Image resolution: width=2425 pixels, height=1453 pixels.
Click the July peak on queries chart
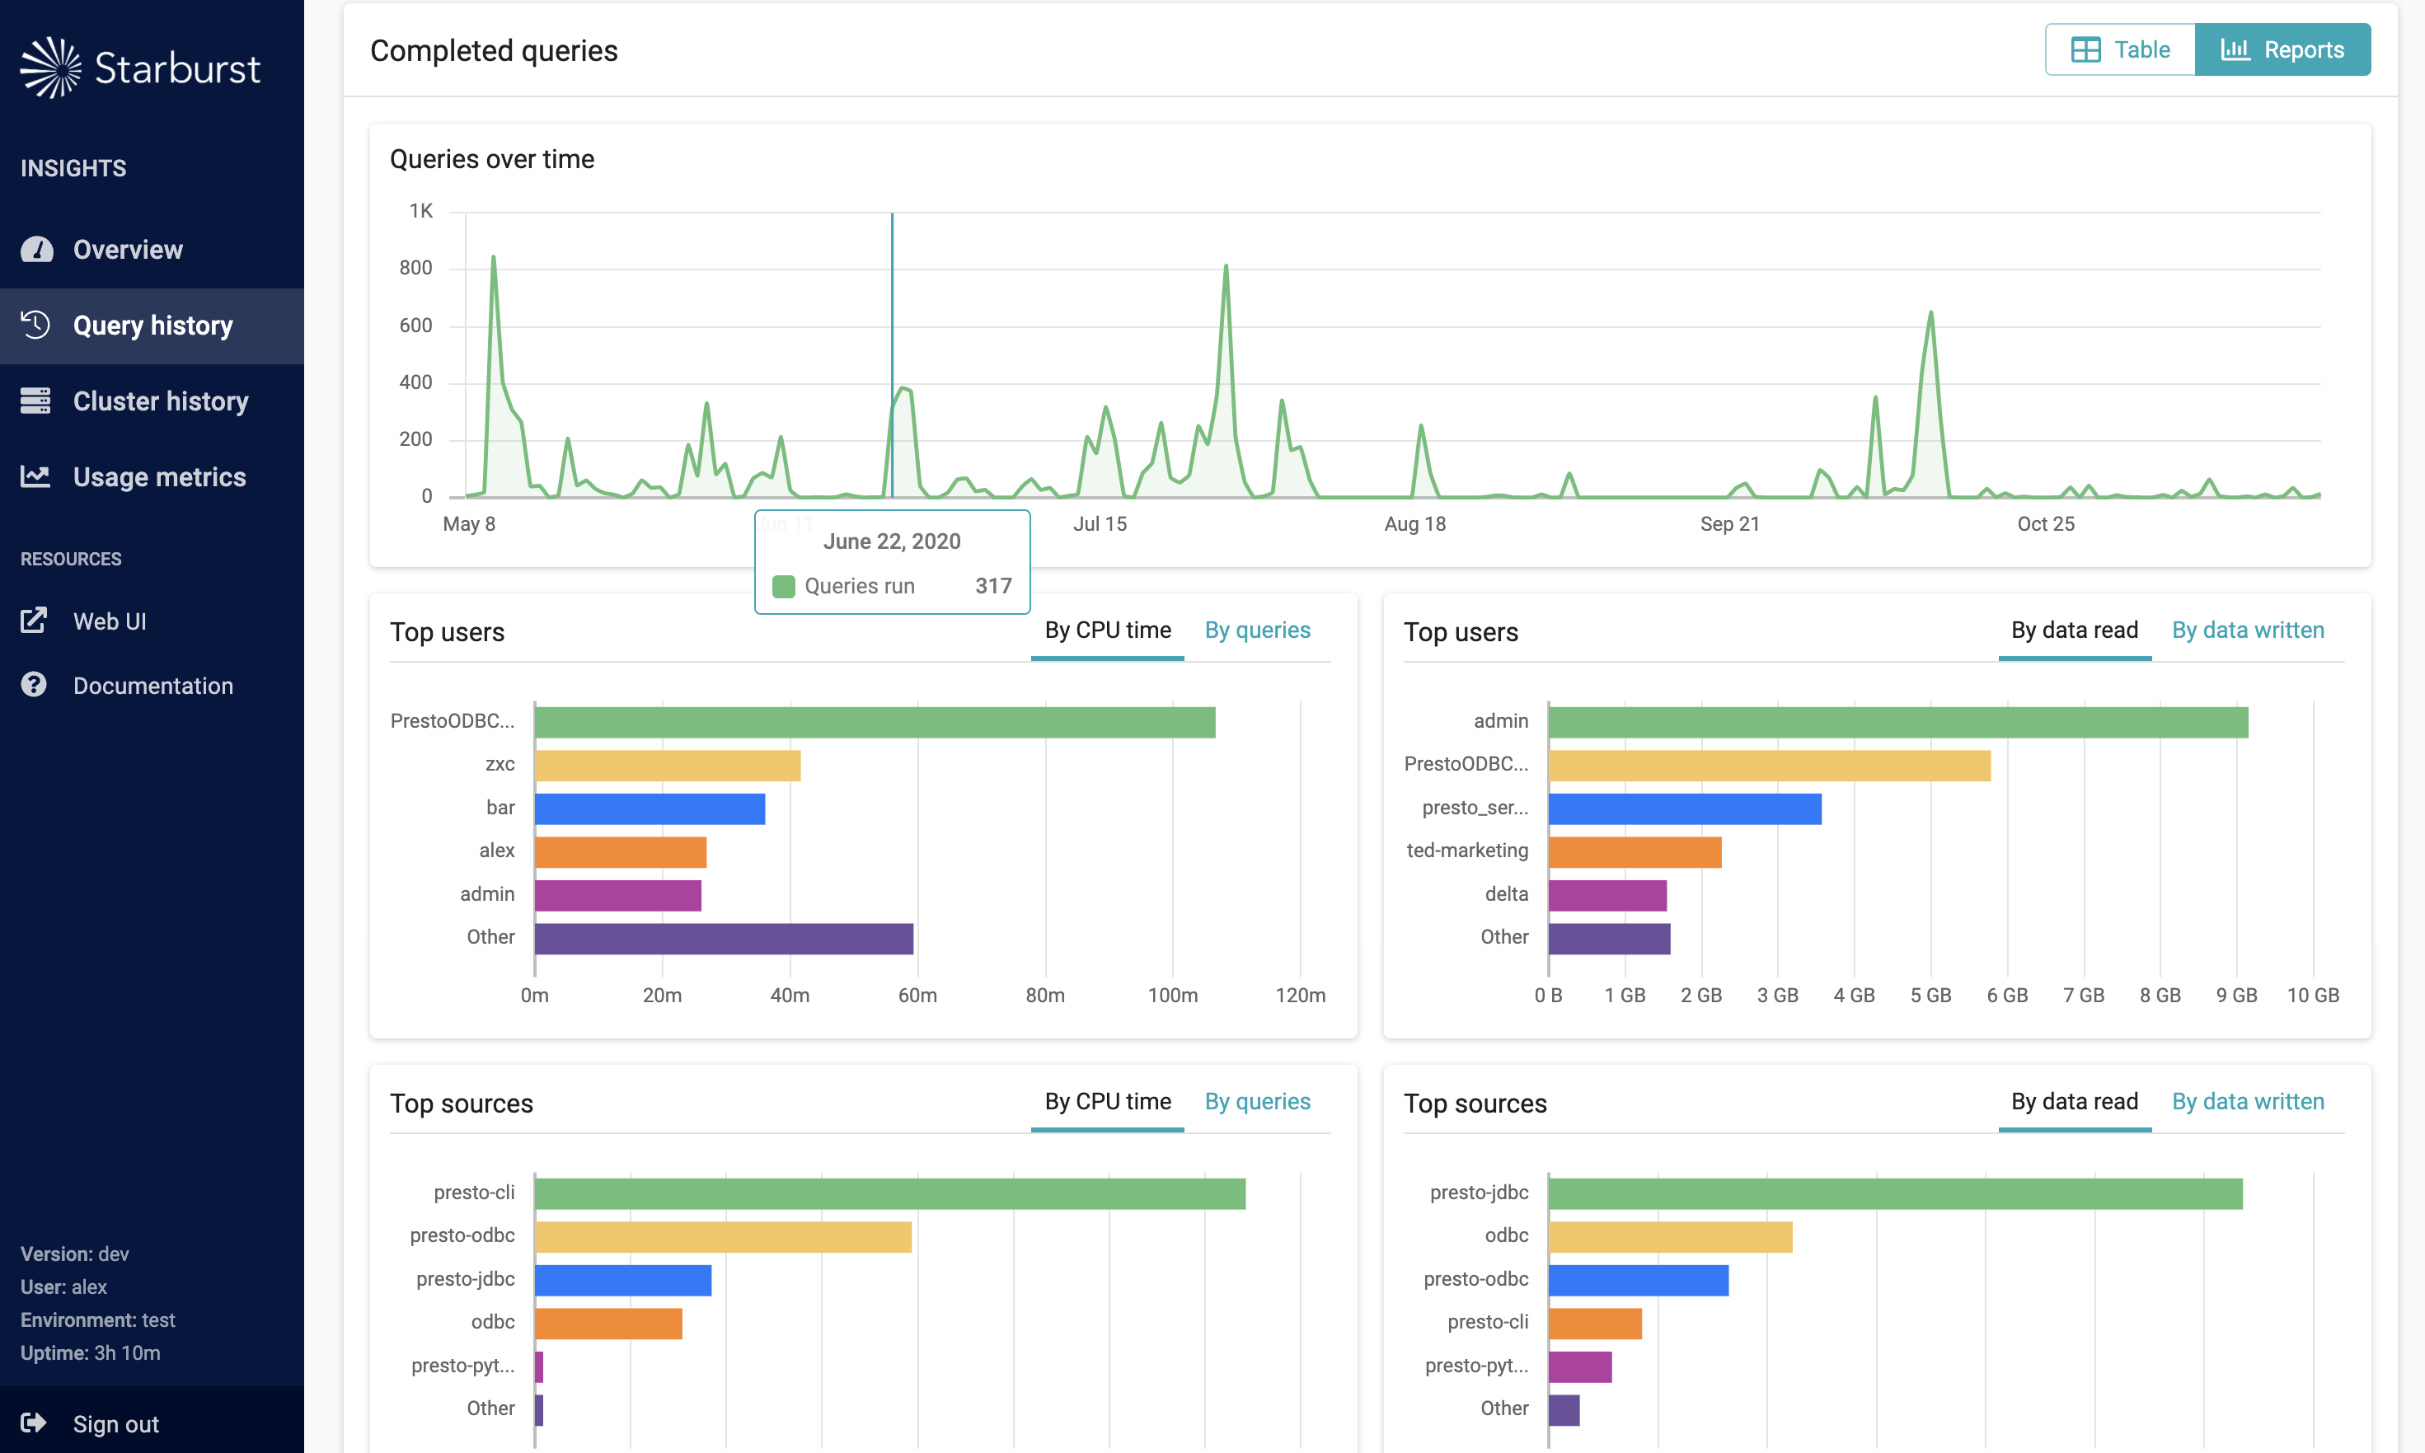click(x=1226, y=267)
